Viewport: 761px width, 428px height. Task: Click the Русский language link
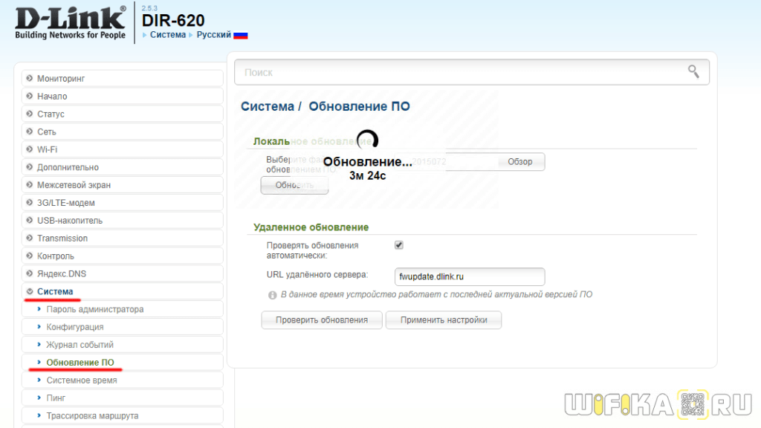(x=213, y=35)
